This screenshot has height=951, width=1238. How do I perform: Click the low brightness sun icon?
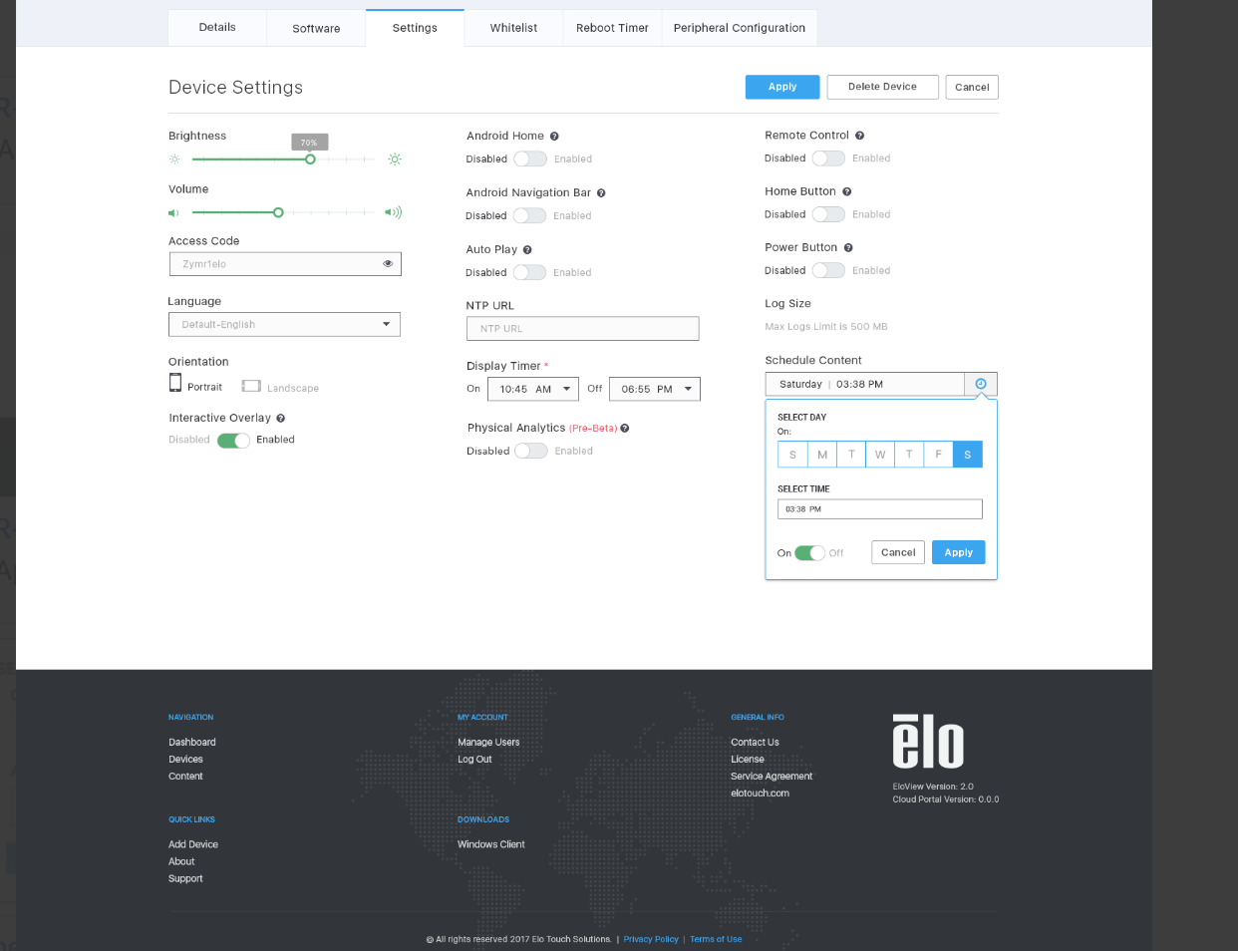point(174,159)
